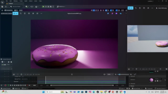Viewport: 168px width, 94px height.
Task: Select the translate gizmo in viewport
Action: click(x=94, y=10)
